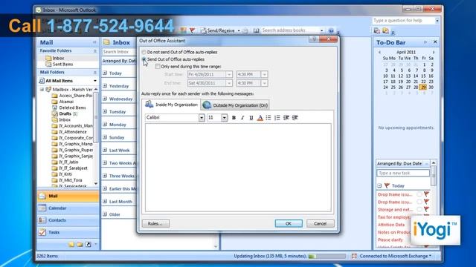This screenshot has height=267, width=476.
Task: Confirm with the OK button
Action: tap(289, 224)
